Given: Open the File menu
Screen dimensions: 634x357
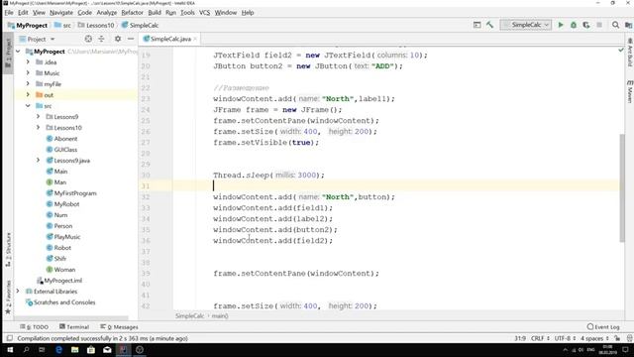Looking at the screenshot, I should click(x=9, y=13).
